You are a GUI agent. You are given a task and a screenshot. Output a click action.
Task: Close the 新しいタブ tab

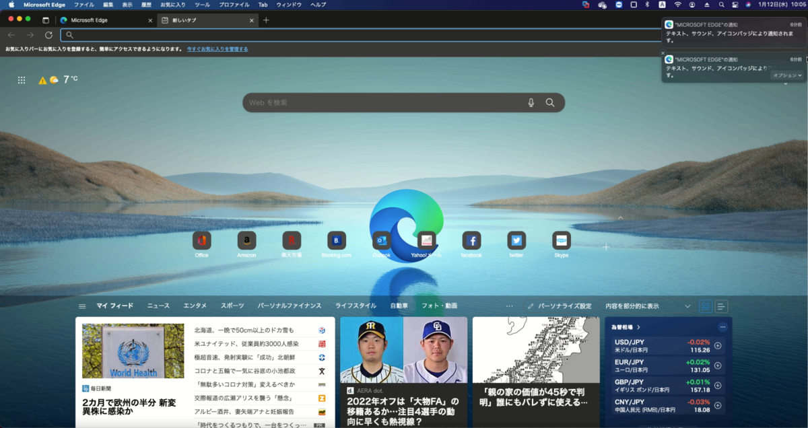pyautogui.click(x=252, y=20)
